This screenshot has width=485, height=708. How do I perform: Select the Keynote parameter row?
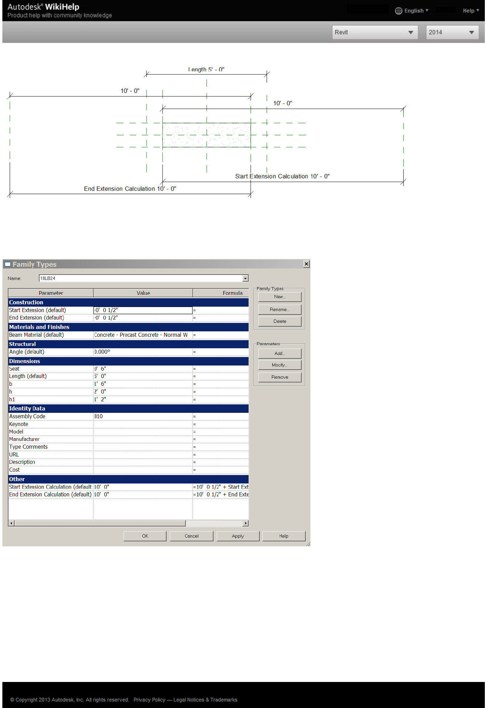[128, 424]
